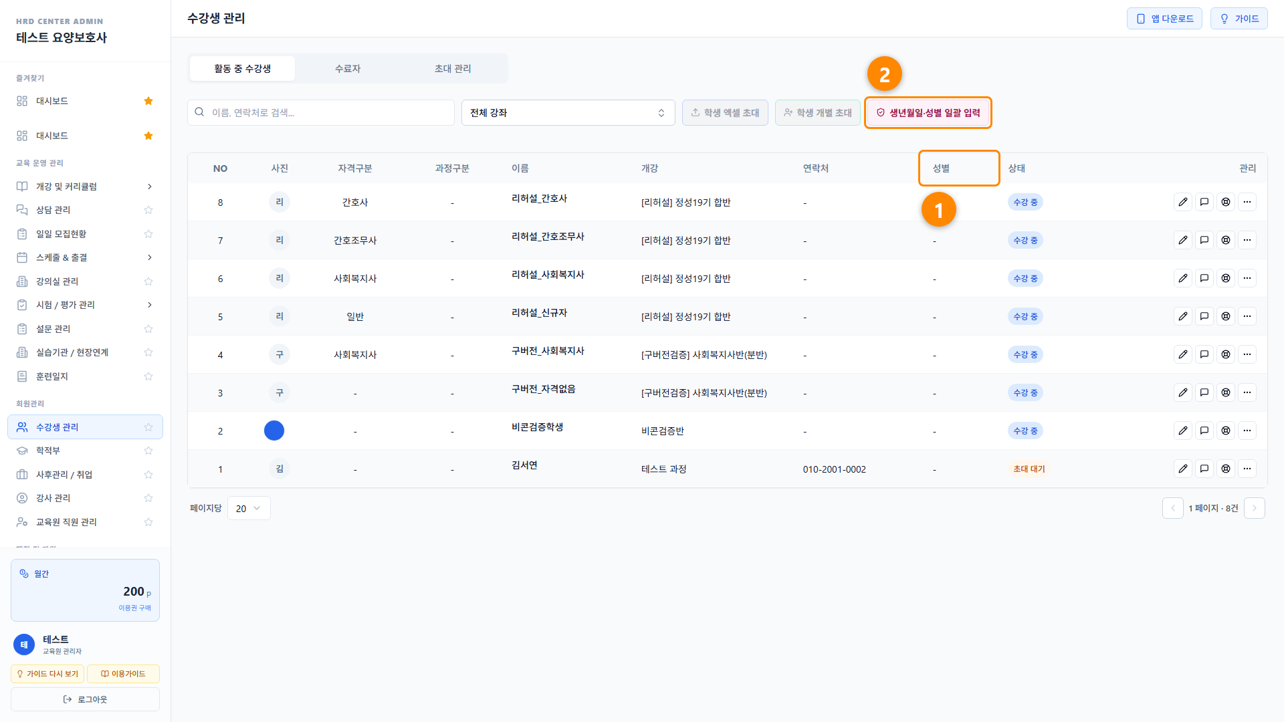Image resolution: width=1284 pixels, height=722 pixels.
Task: Unfavorite the first 대시보드 star
Action: [x=148, y=101]
